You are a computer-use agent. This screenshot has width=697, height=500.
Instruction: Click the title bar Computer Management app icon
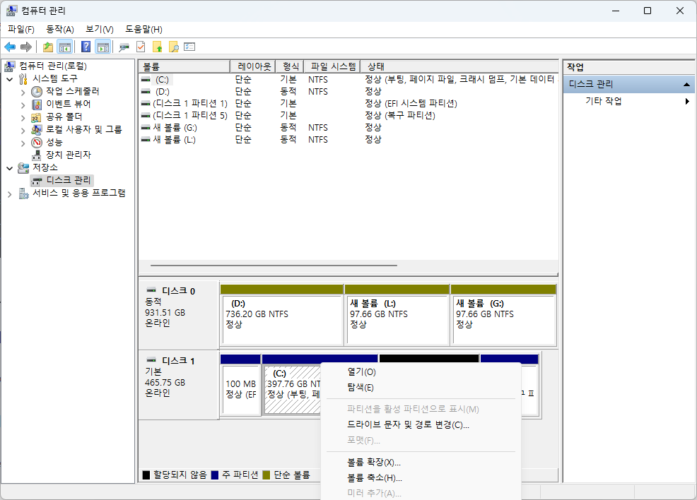(x=11, y=10)
